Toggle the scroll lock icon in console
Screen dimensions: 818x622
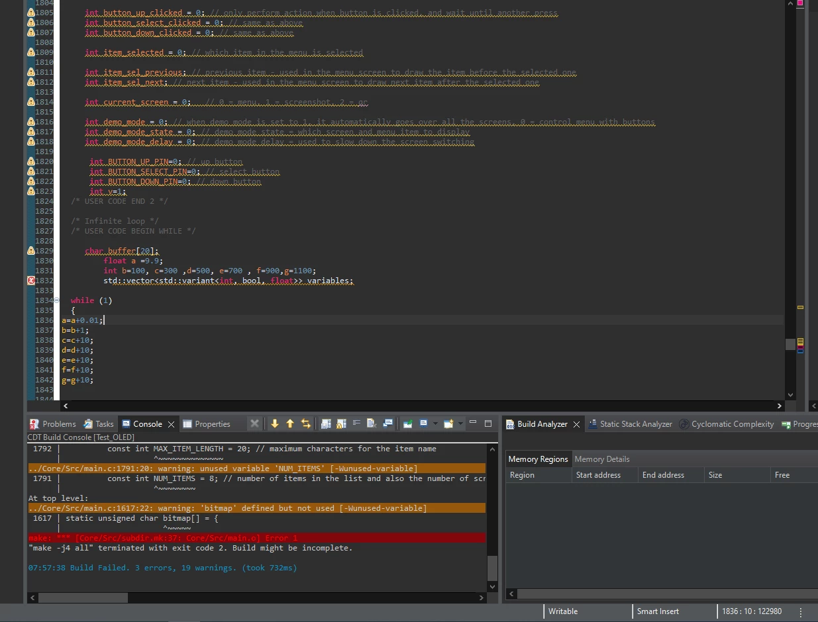[341, 423]
